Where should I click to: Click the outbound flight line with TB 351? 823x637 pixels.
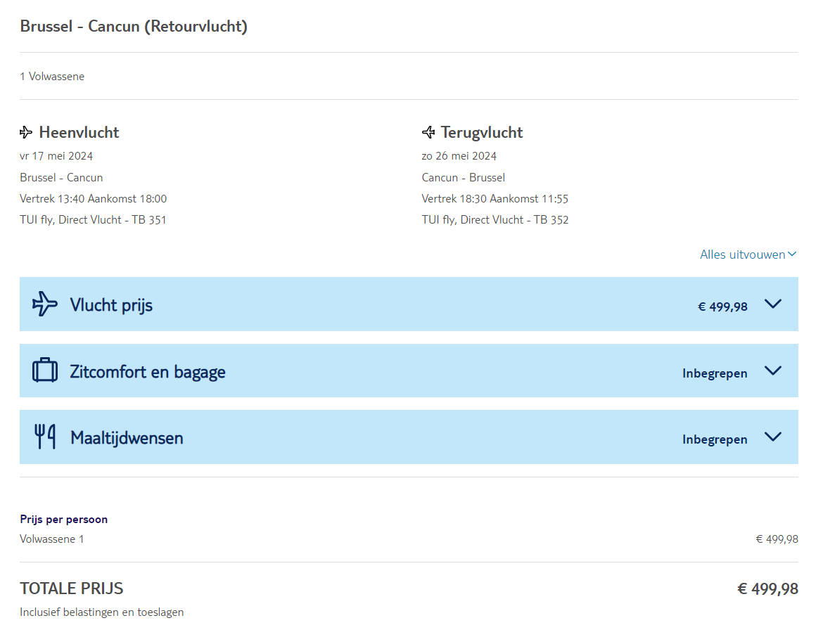[x=93, y=220]
